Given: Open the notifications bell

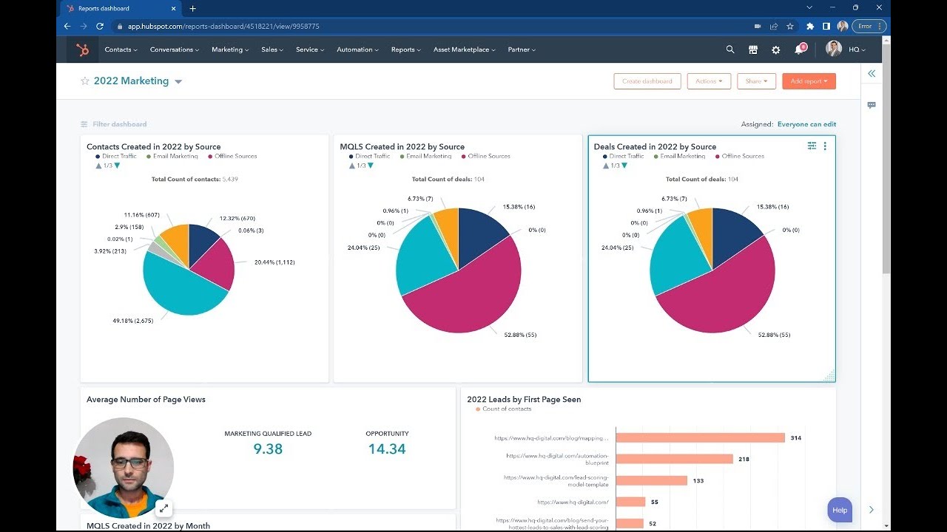Looking at the screenshot, I should [799, 50].
